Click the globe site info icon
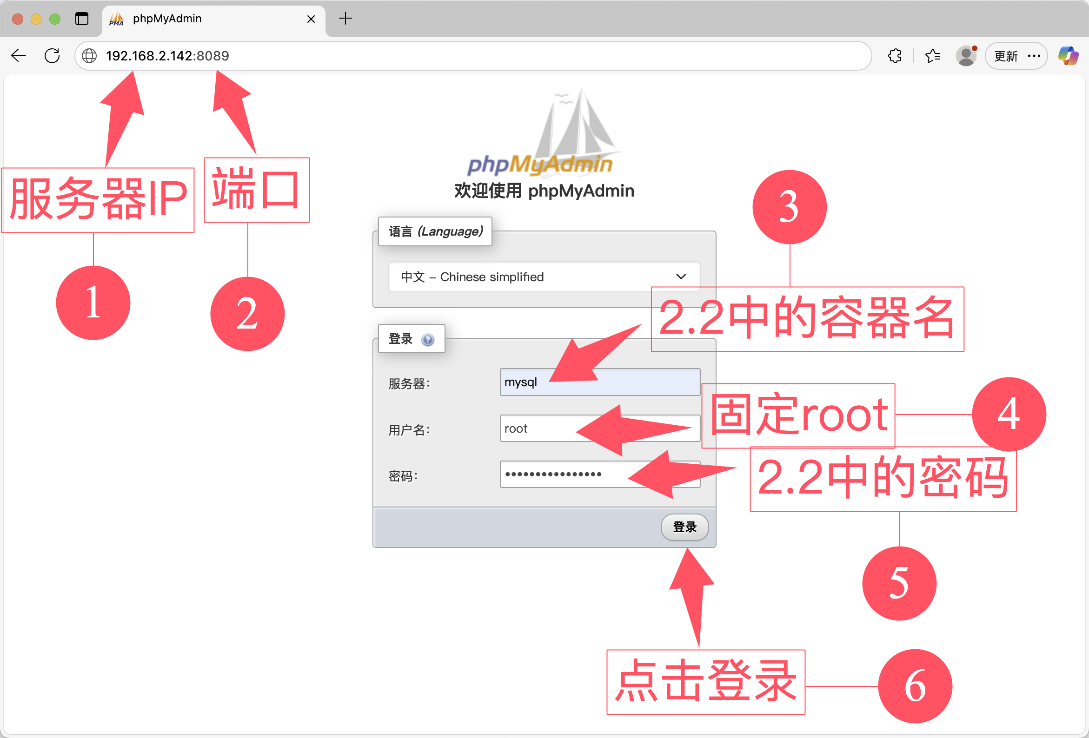The height and width of the screenshot is (738, 1089). [x=89, y=56]
